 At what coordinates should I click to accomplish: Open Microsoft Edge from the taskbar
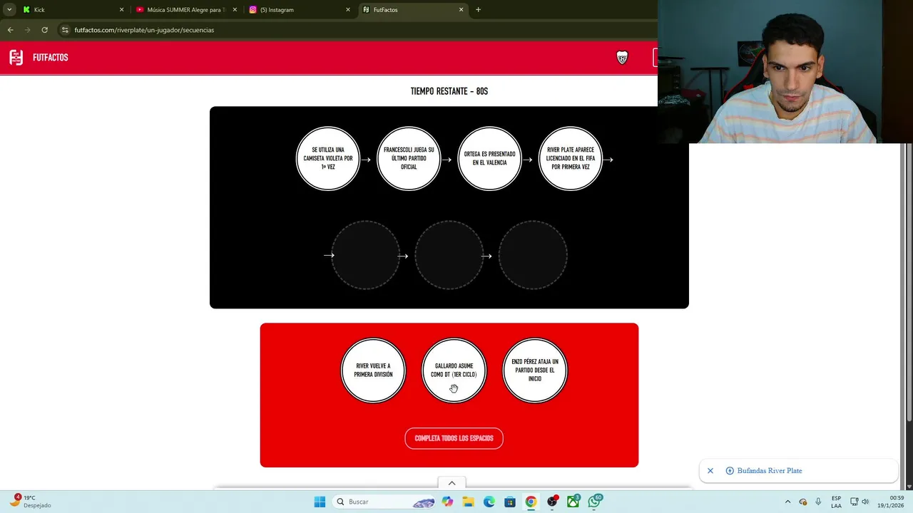point(489,502)
